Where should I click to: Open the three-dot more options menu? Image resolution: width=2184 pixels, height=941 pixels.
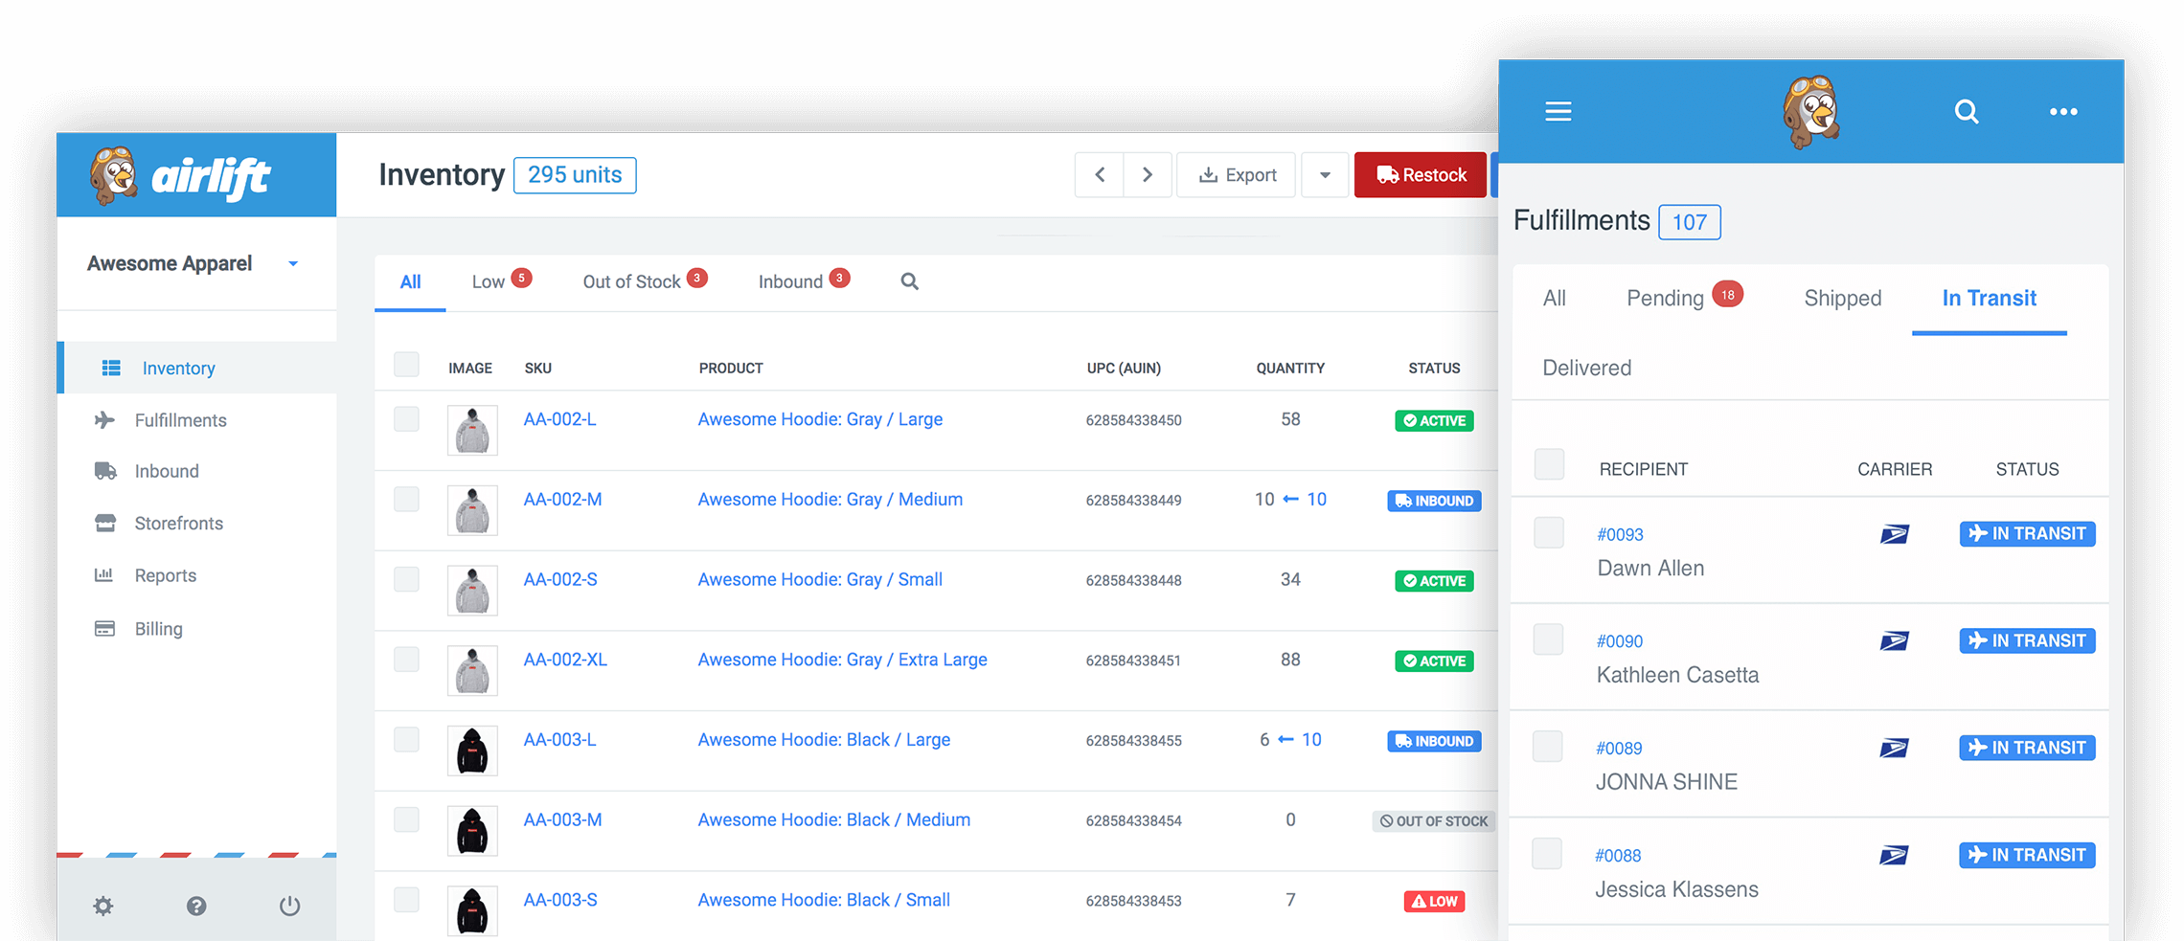(x=2062, y=112)
